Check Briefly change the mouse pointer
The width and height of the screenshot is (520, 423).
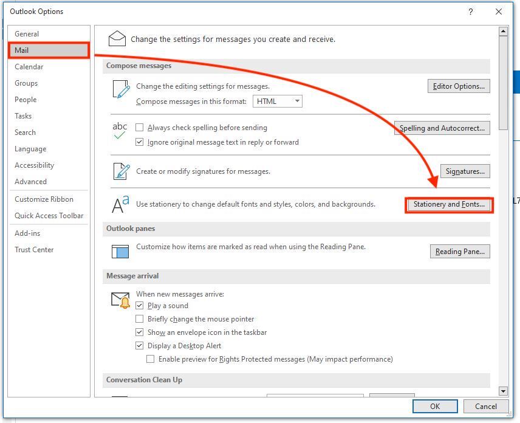140,319
